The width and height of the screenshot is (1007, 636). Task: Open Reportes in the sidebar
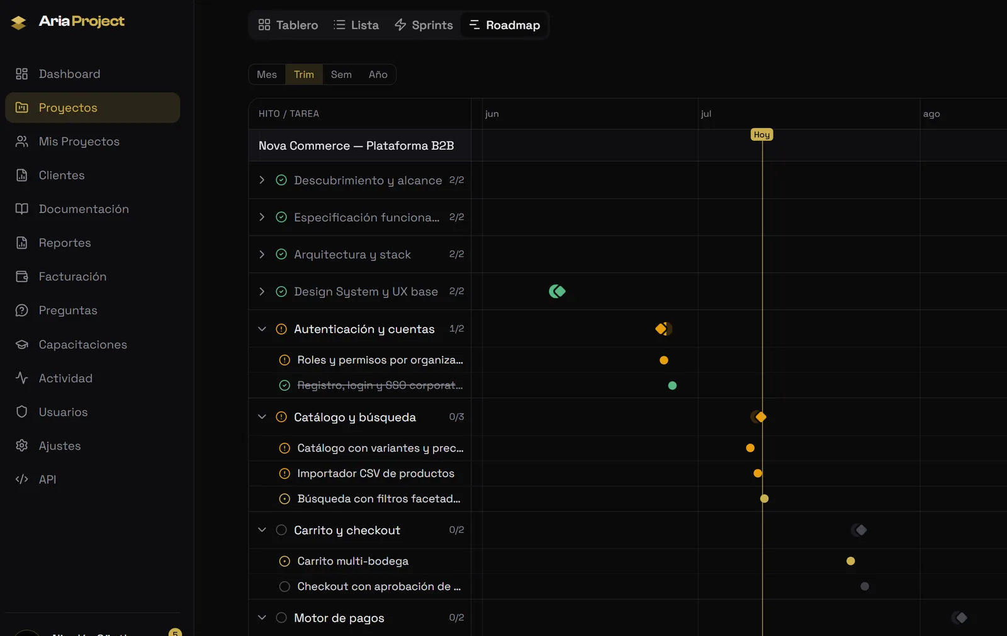[x=93, y=243]
